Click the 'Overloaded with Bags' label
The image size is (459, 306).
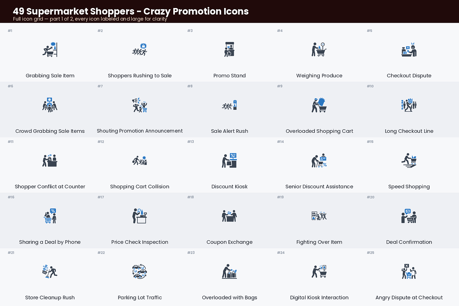pyautogui.click(x=229, y=297)
